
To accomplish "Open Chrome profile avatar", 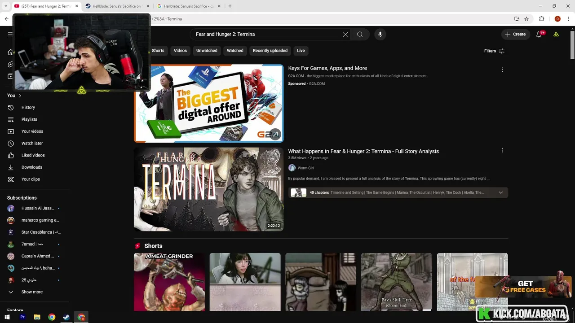I will pyautogui.click(x=557, y=19).
